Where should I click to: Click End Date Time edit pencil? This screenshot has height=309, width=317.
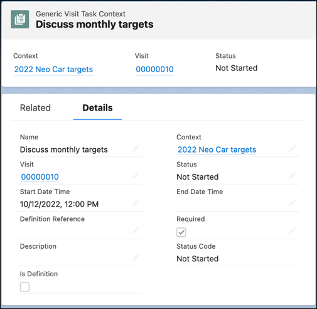pos(293,203)
